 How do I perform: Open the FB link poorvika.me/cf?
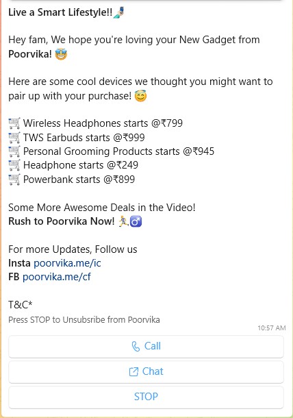coord(56,277)
